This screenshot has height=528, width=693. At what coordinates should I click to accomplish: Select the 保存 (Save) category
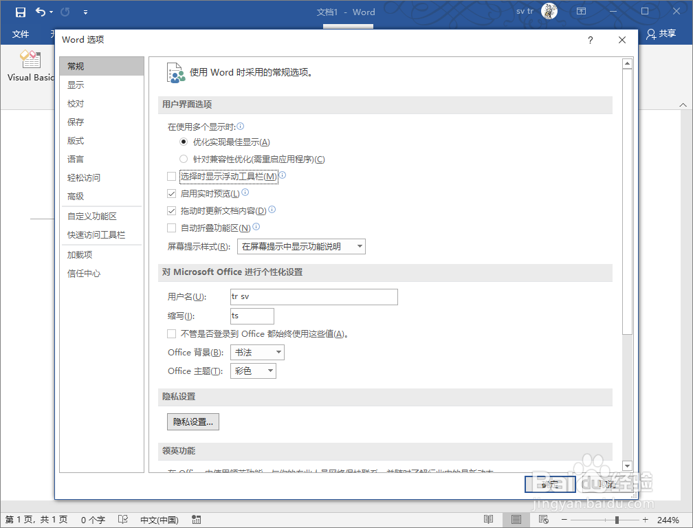[102, 122]
